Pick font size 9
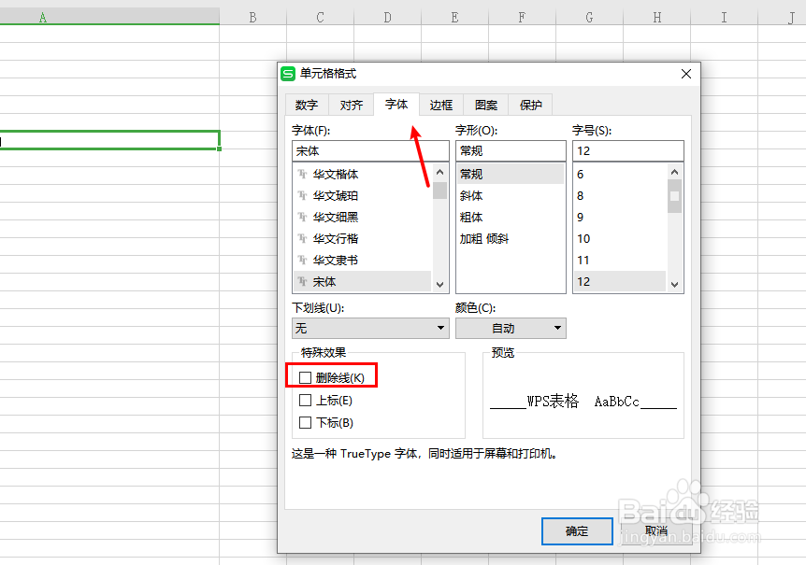 tap(620, 218)
